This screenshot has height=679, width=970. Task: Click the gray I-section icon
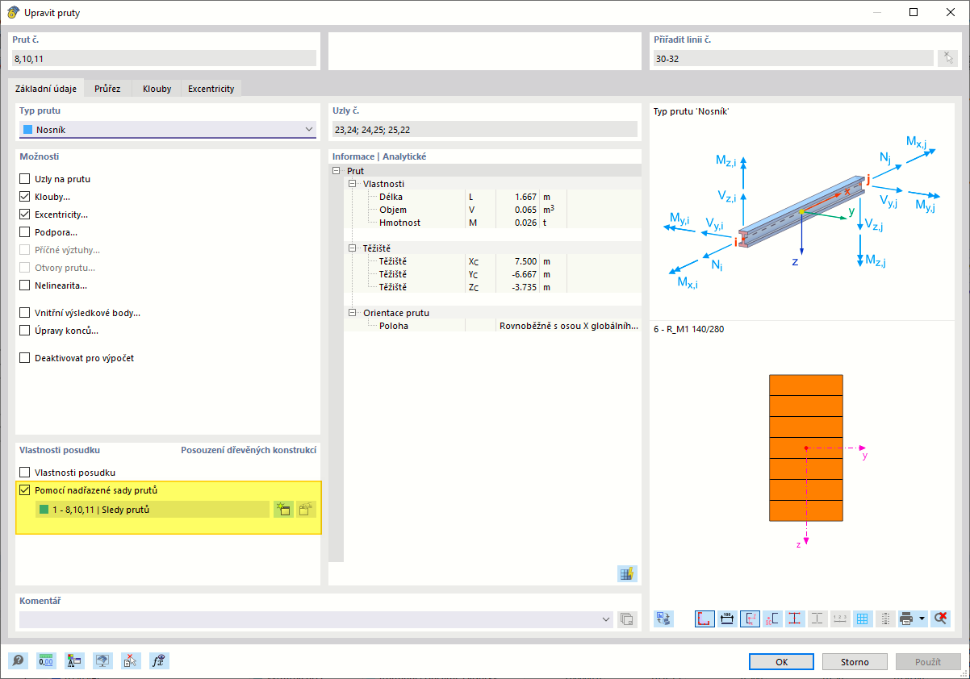[817, 619]
